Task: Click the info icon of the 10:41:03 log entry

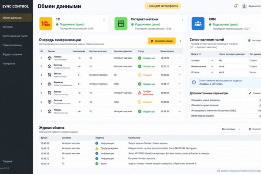Action: (97, 143)
